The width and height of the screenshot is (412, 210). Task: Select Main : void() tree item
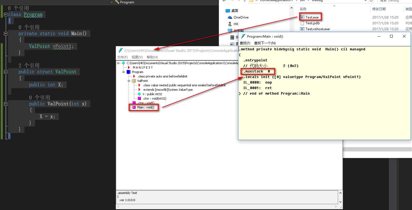point(146,107)
